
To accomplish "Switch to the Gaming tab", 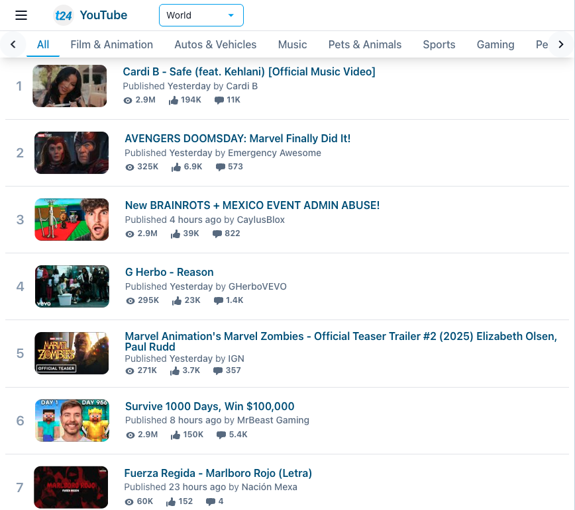I will pyautogui.click(x=496, y=45).
